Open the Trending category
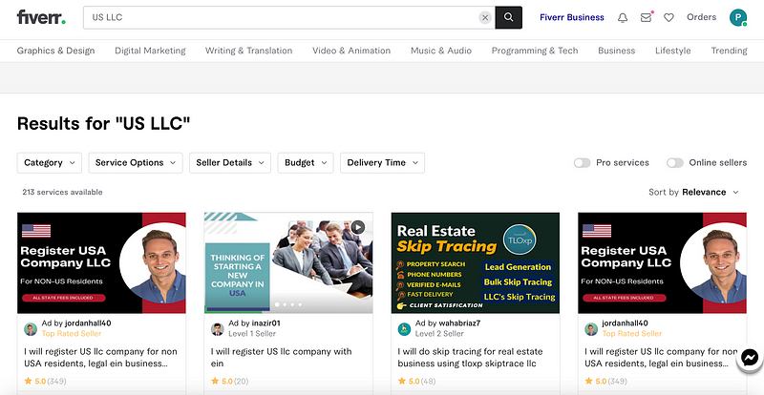 point(729,51)
